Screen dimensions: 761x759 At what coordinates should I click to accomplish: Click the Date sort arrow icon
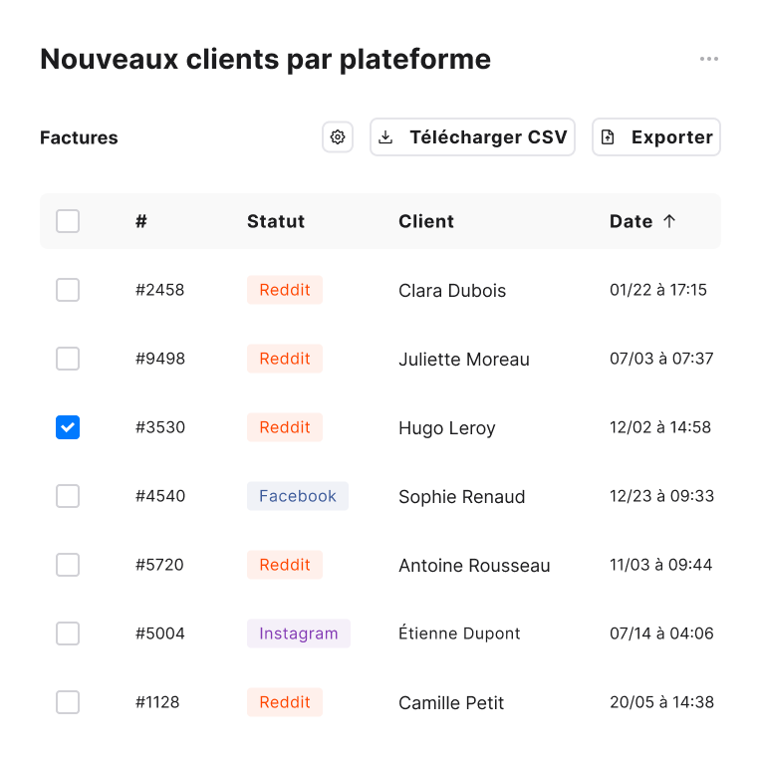669,221
